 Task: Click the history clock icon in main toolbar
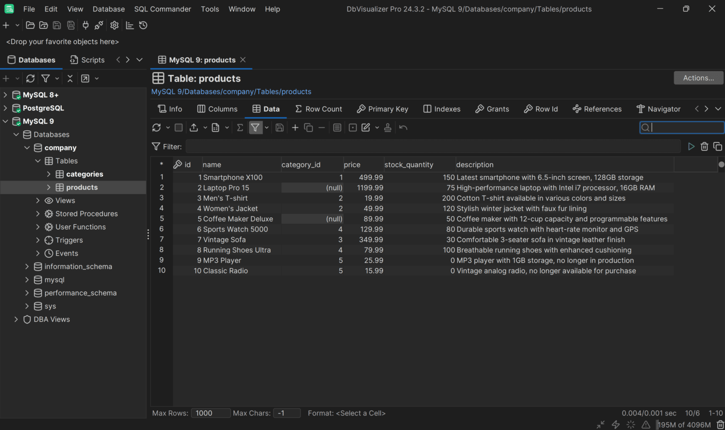click(x=143, y=25)
